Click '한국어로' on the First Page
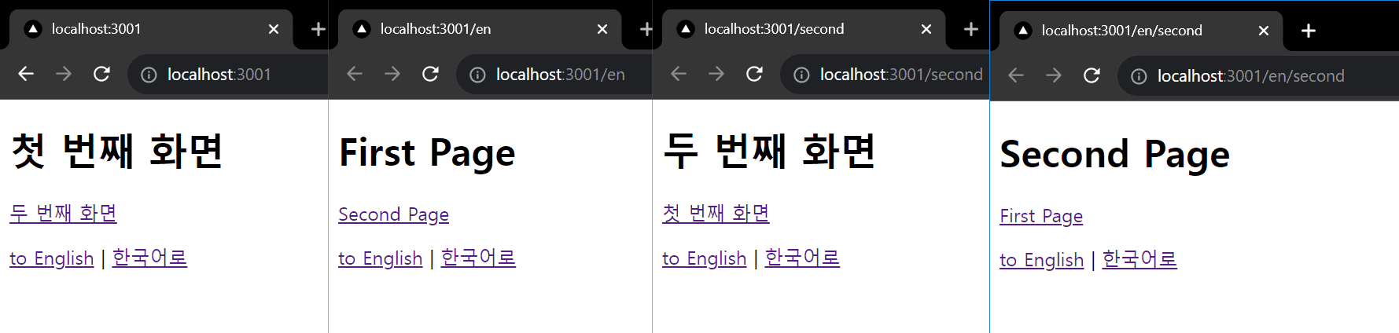 478,258
